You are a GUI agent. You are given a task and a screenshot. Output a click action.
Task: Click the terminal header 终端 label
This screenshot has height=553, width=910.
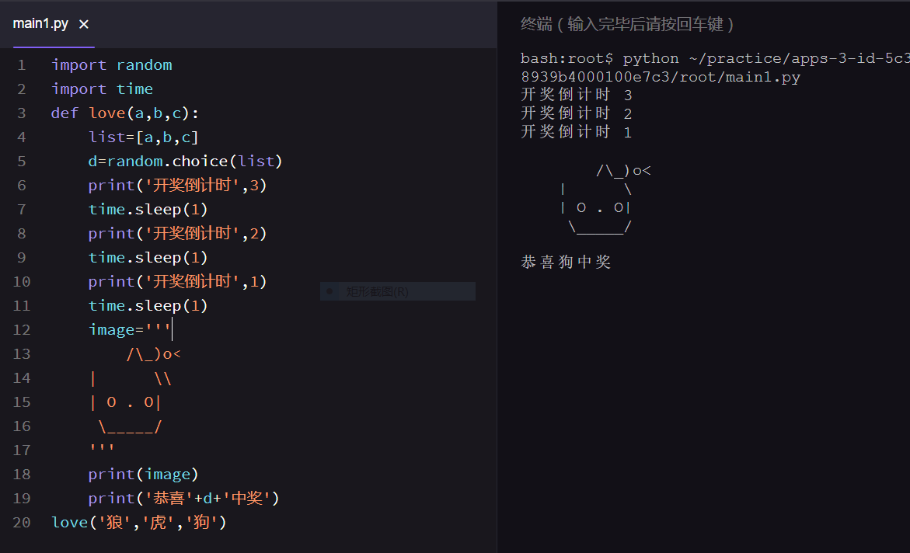coord(532,24)
